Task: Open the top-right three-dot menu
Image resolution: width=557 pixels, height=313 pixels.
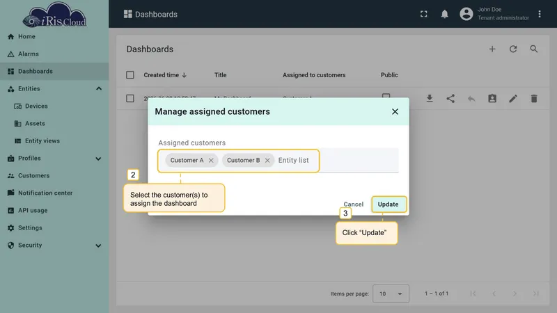Action: [x=539, y=14]
